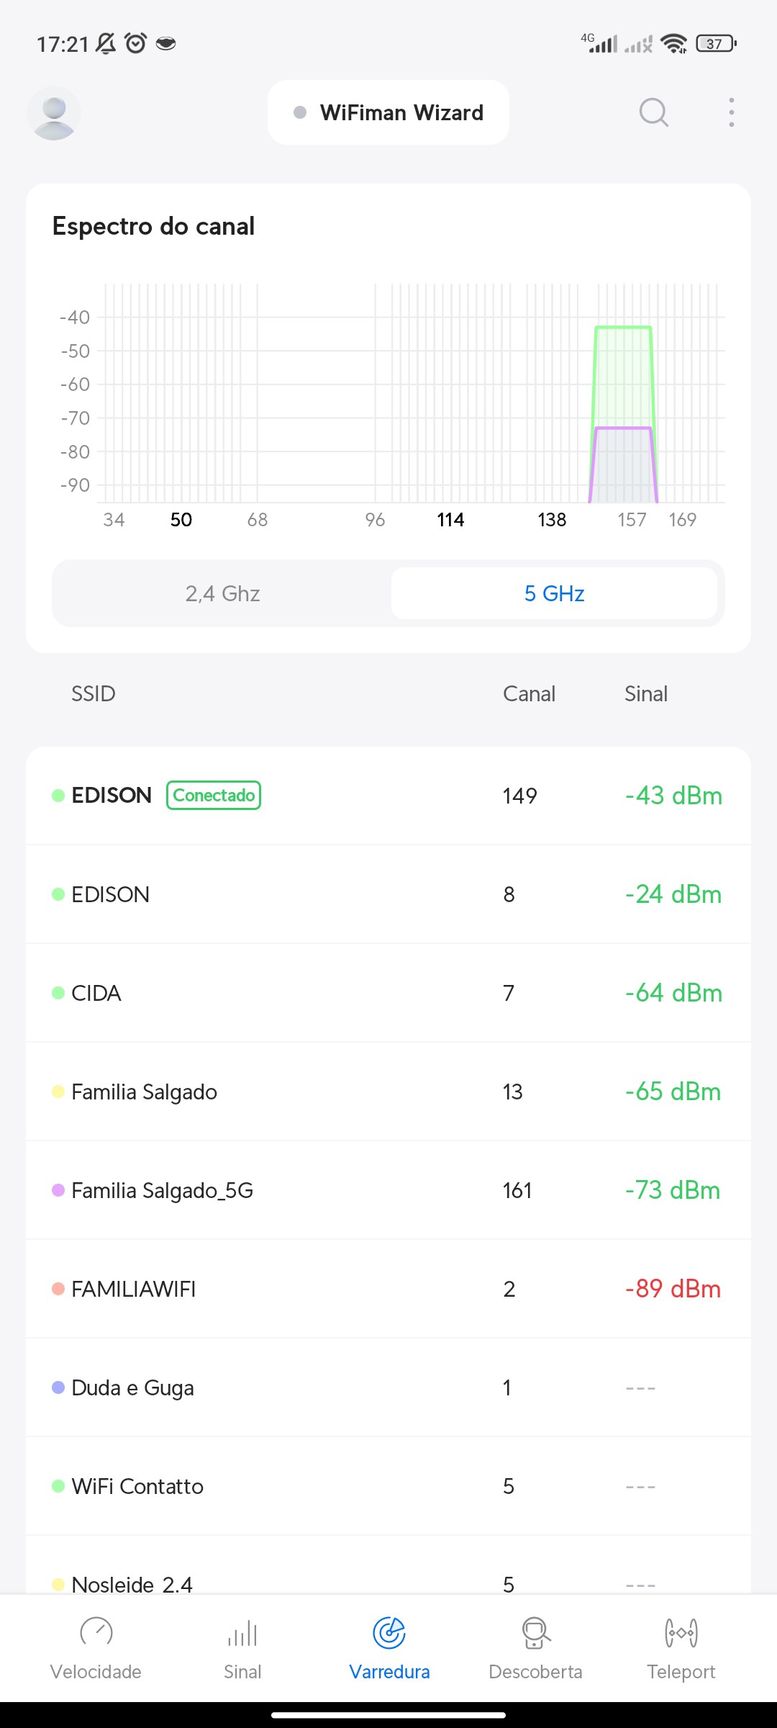Open the Duda e Guga network entry
777x1728 pixels.
tap(388, 1387)
